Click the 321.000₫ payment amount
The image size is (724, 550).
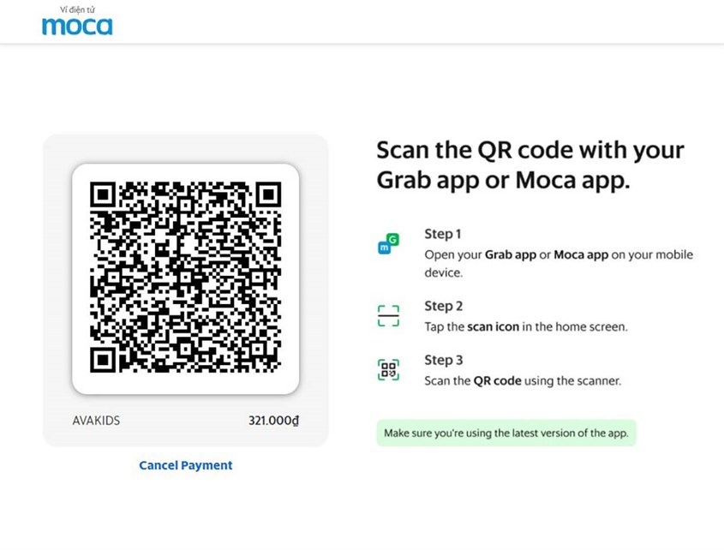[273, 421]
